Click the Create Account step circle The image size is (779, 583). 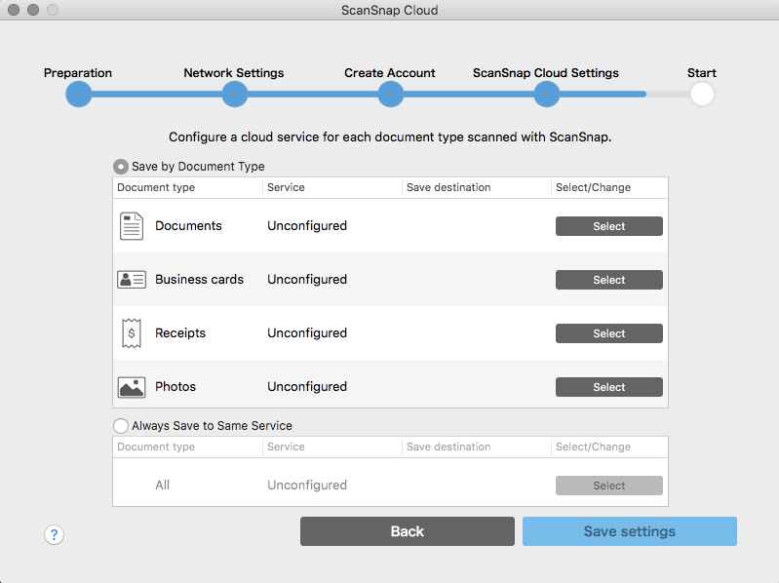coord(391,94)
